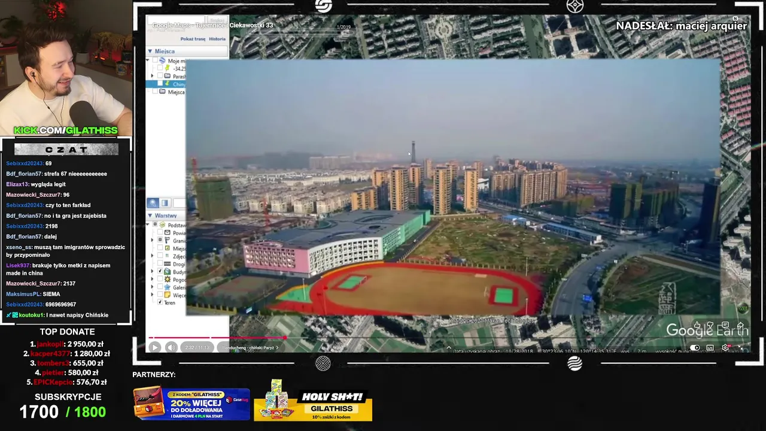Click the Google Maps video title
766x431 pixels.
coord(212,25)
